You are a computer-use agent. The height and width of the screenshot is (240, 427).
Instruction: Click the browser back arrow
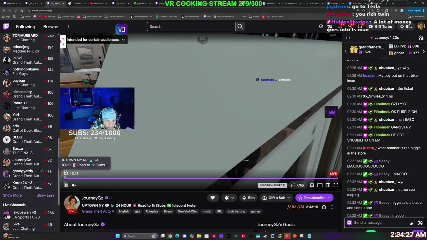pyautogui.click(x=4, y=11)
